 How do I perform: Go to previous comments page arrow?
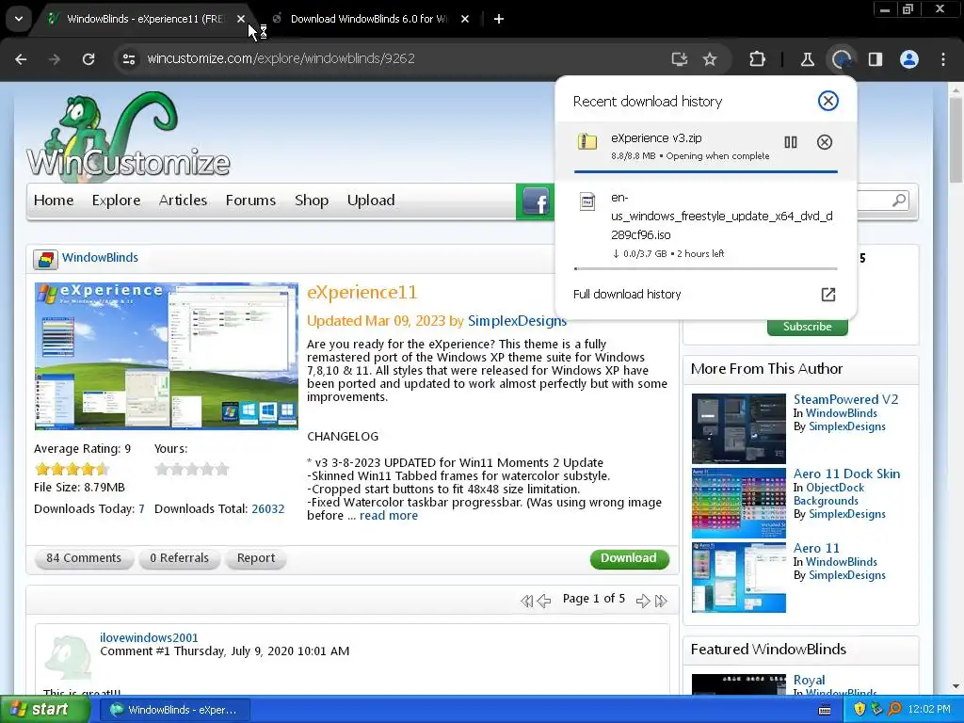pos(544,601)
